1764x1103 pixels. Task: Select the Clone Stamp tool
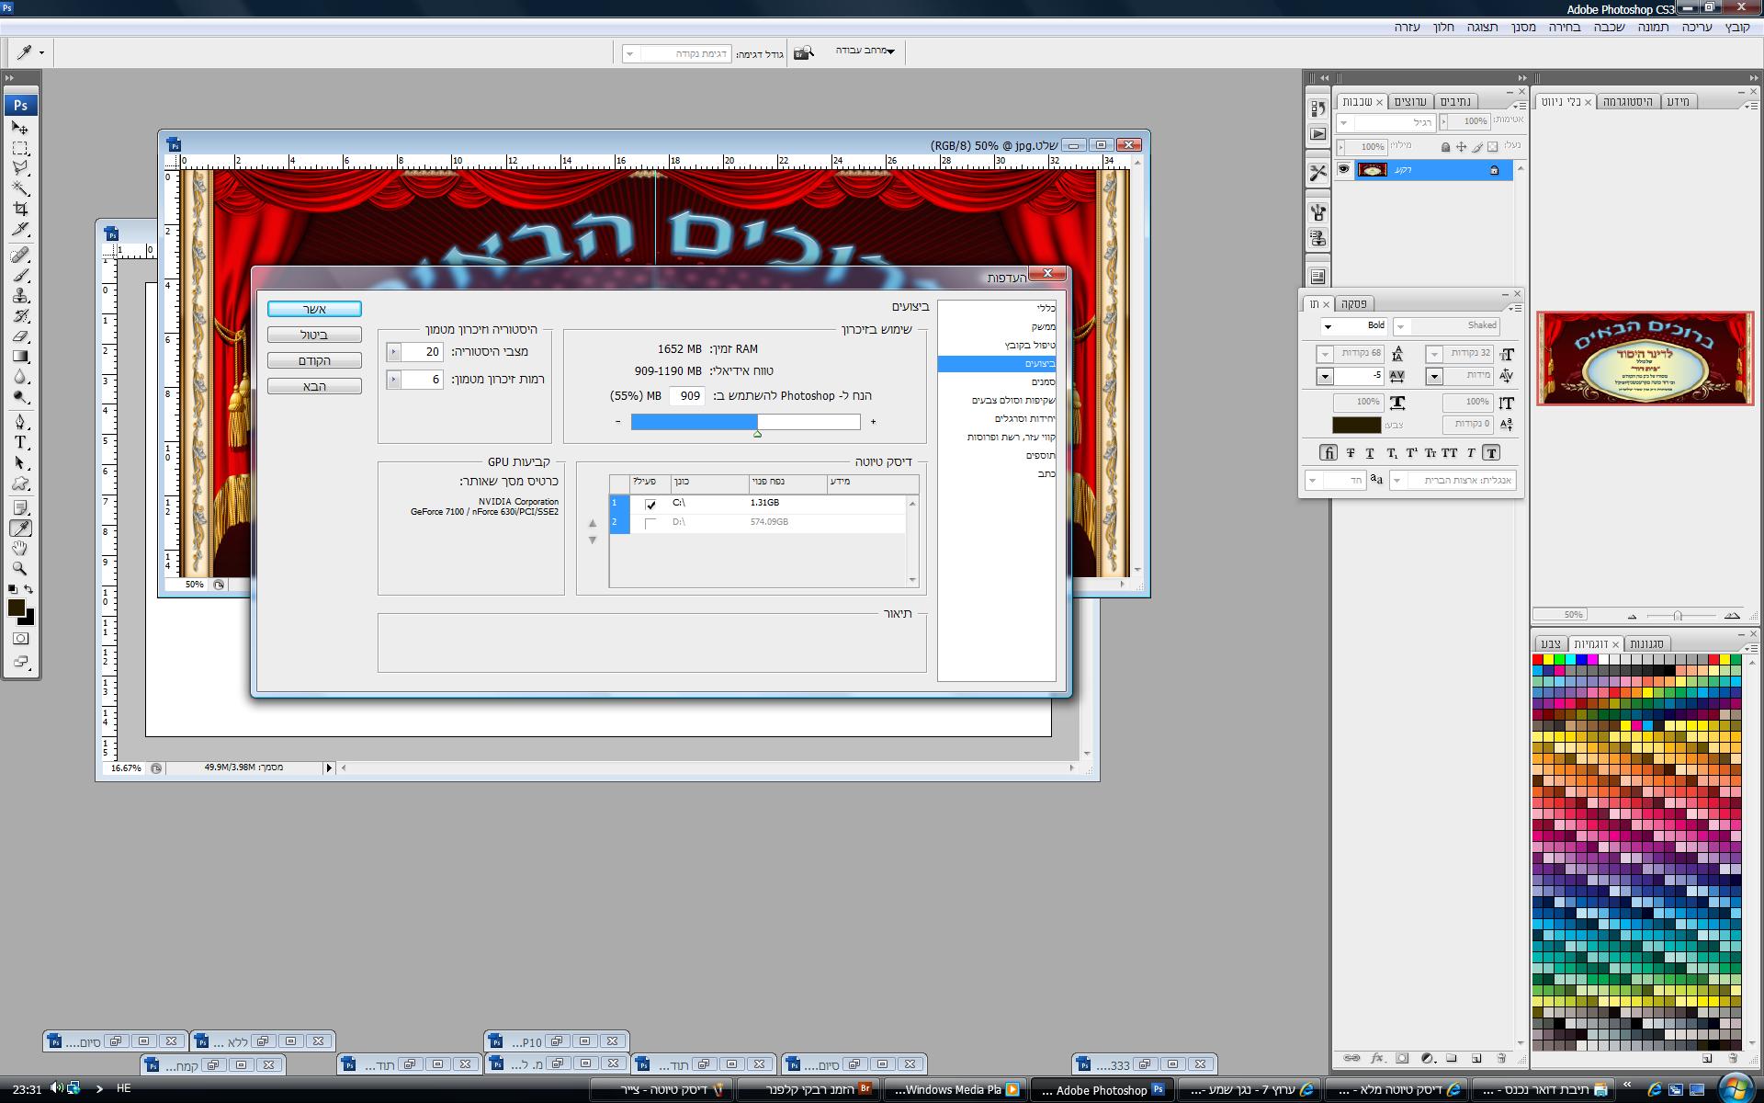coord(20,296)
